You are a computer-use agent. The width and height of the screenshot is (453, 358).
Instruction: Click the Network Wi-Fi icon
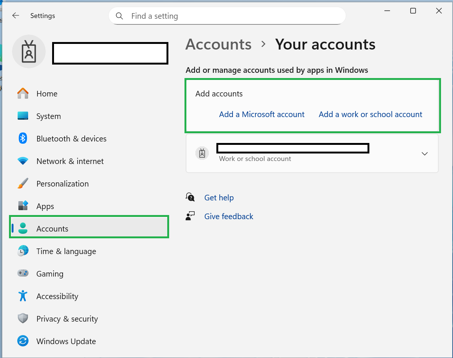coord(23,161)
